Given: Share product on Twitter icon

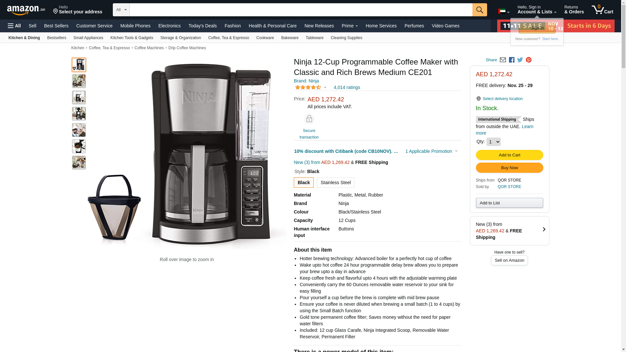Looking at the screenshot, I should click(x=520, y=60).
